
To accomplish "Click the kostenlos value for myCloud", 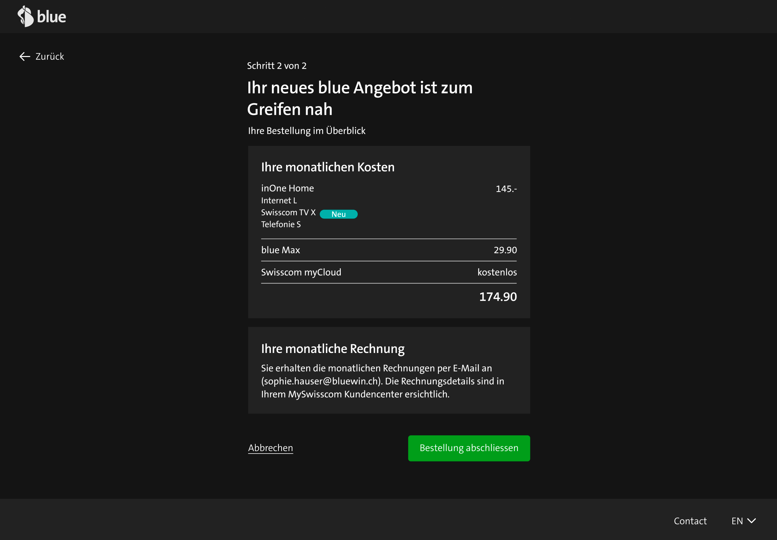I will (x=497, y=272).
